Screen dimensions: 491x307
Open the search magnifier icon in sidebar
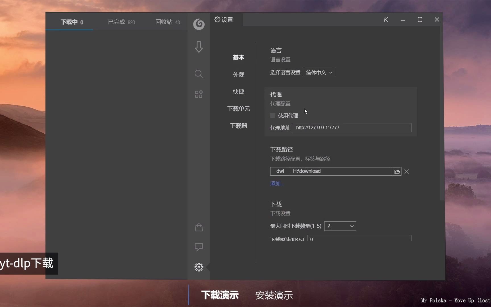[199, 74]
